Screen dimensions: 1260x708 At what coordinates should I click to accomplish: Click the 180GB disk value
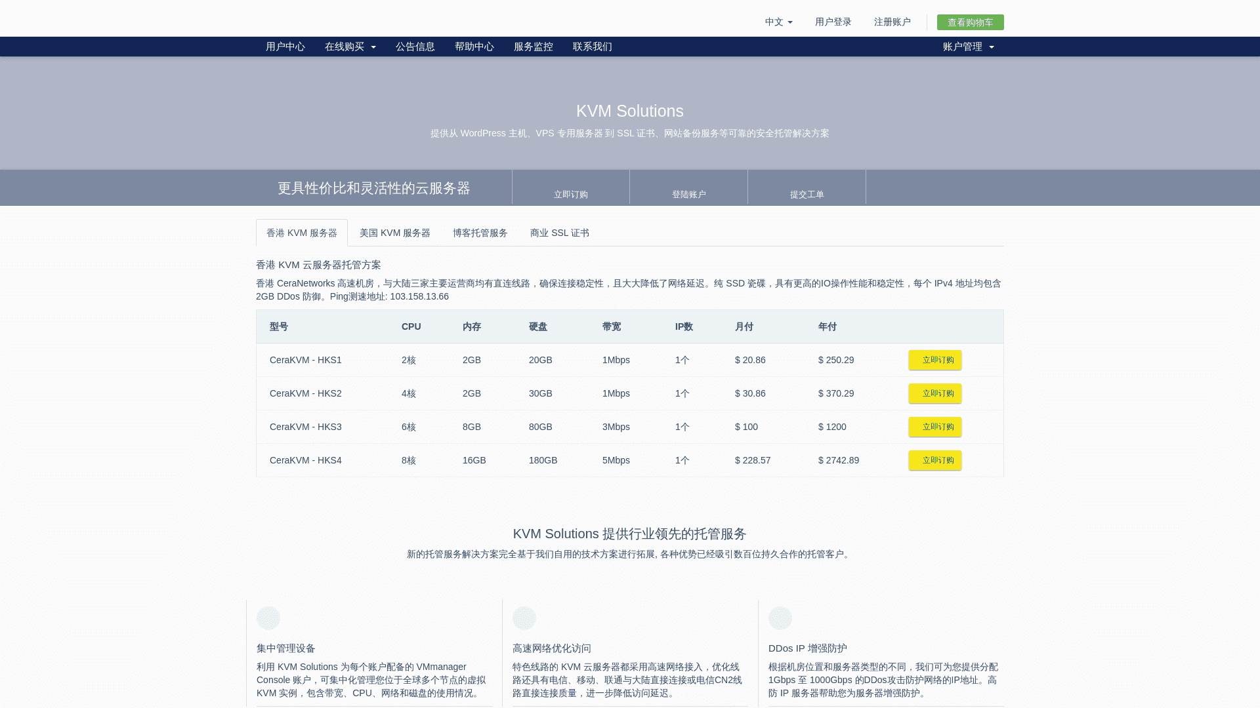click(x=543, y=460)
